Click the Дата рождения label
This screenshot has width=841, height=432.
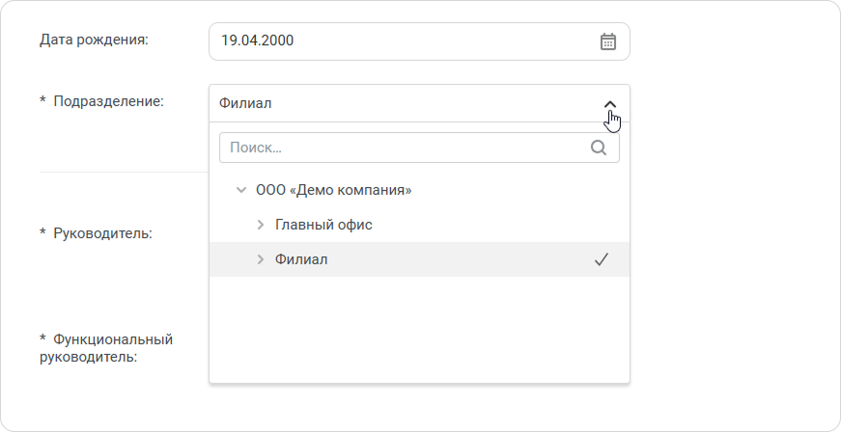click(94, 40)
